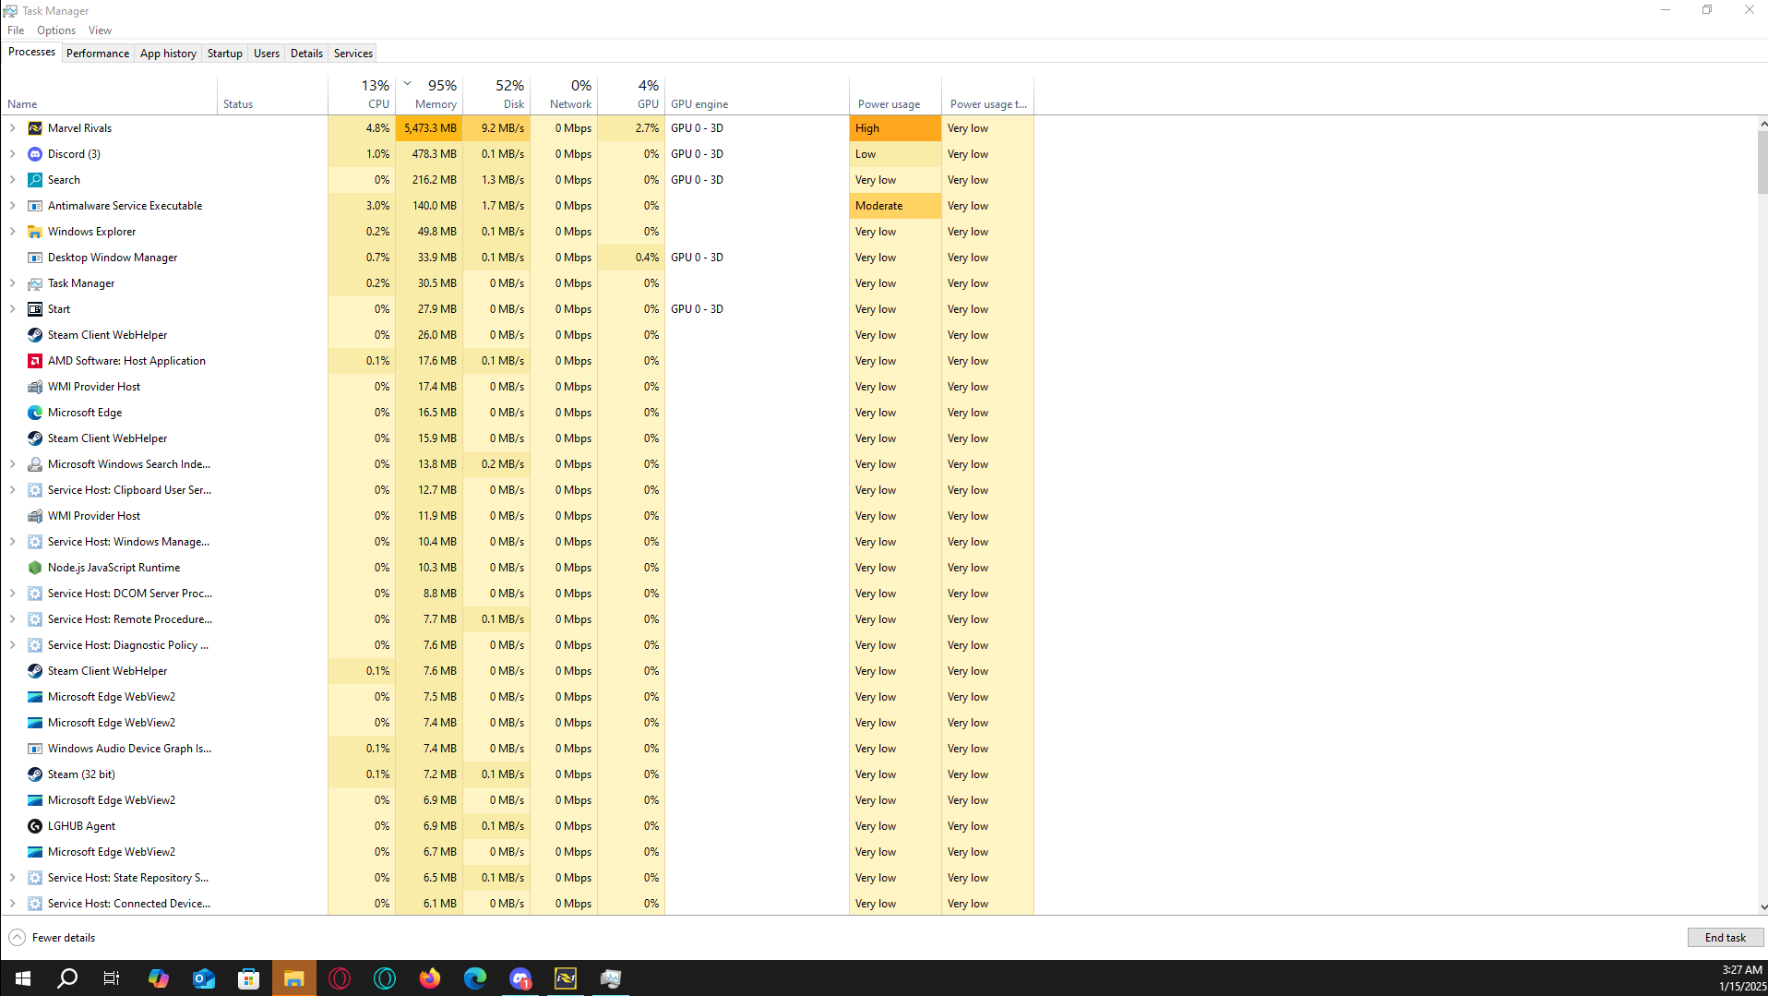Open File Explorer from the taskbar
The width and height of the screenshot is (1768, 996).
(294, 978)
